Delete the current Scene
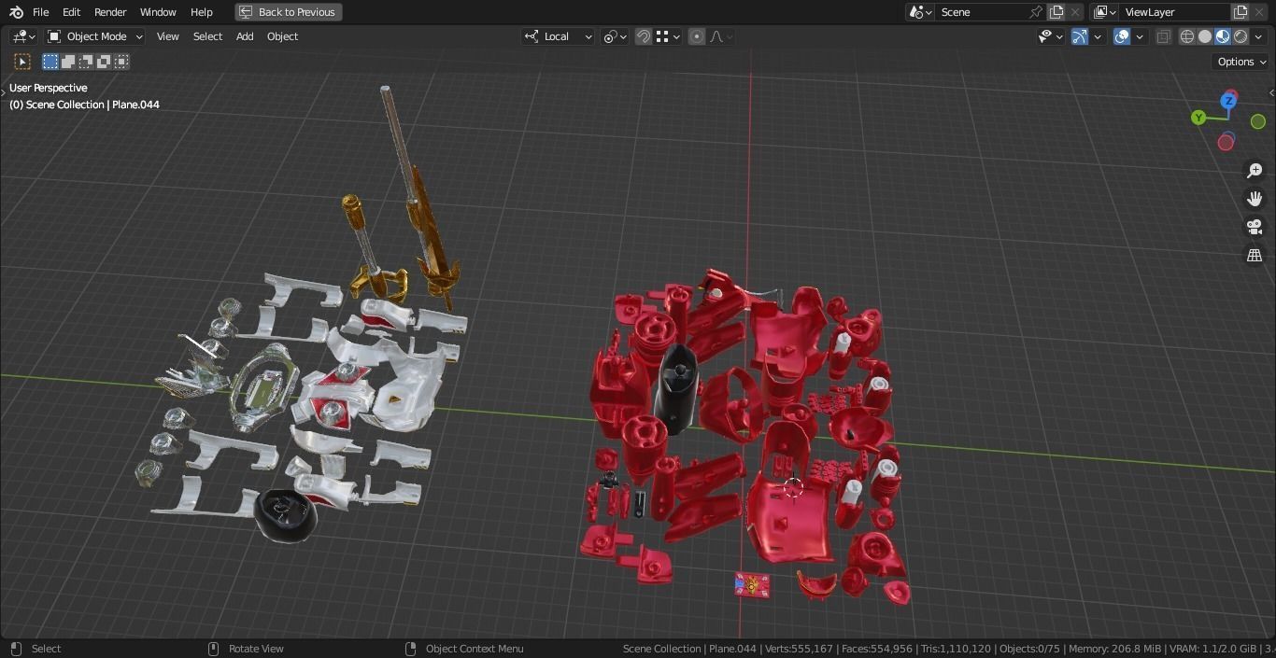 coord(1075,12)
